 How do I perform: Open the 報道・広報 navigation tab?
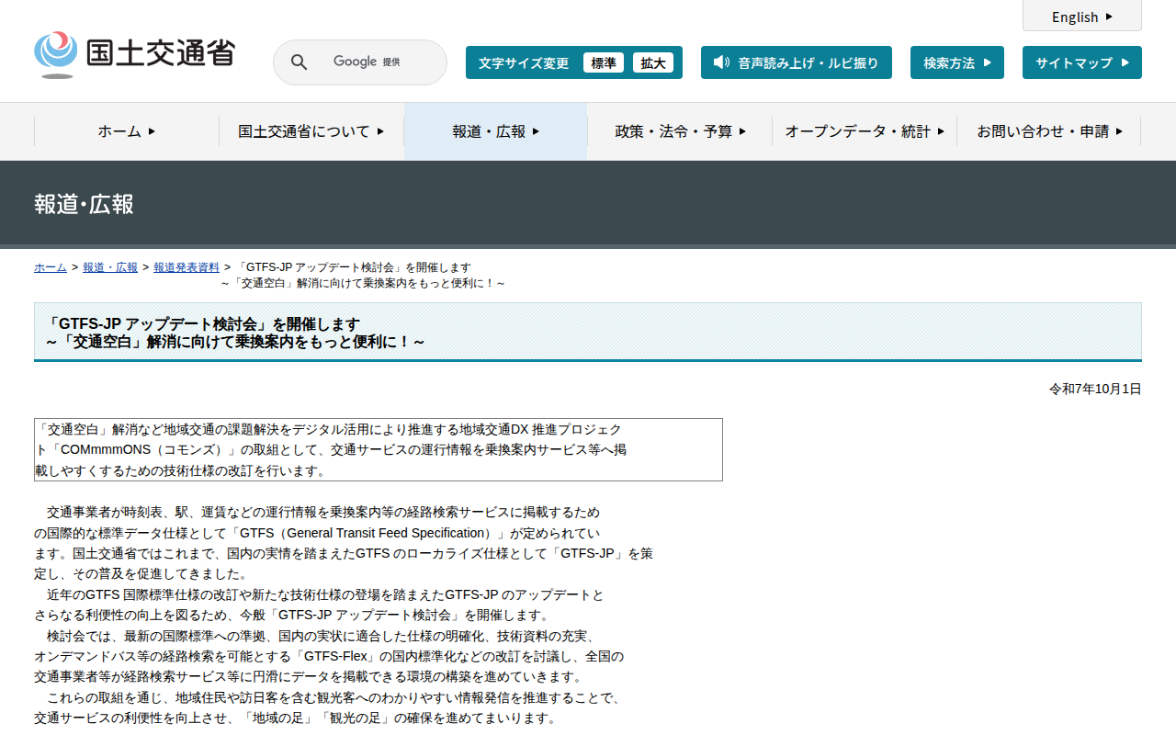point(495,131)
